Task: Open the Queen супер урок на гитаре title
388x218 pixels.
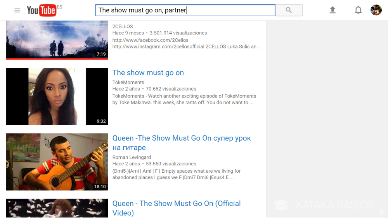Action: 182,143
